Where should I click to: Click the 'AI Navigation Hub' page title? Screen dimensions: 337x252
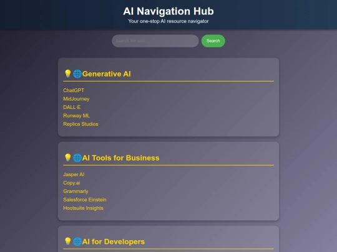(x=168, y=11)
